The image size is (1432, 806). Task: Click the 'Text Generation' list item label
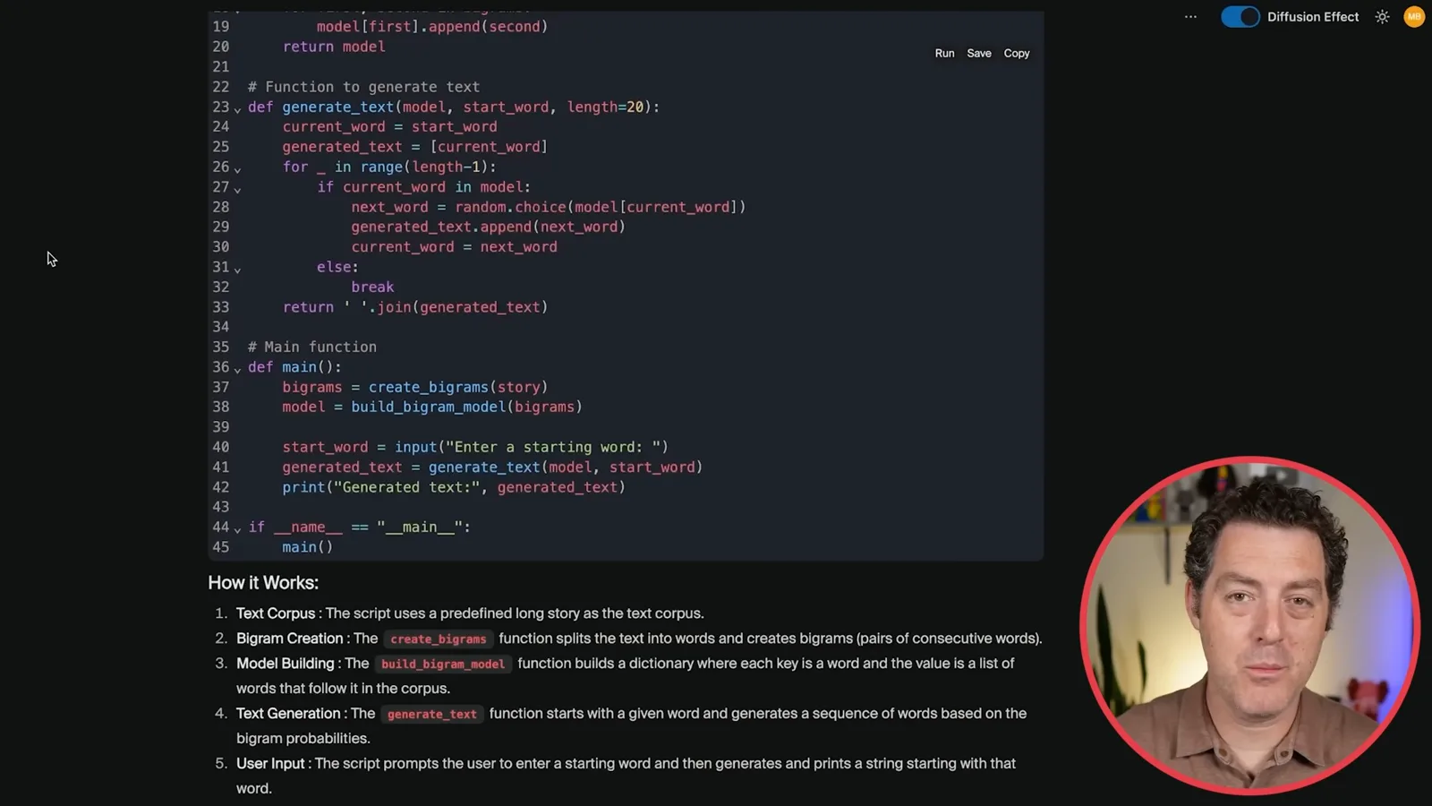288,714
